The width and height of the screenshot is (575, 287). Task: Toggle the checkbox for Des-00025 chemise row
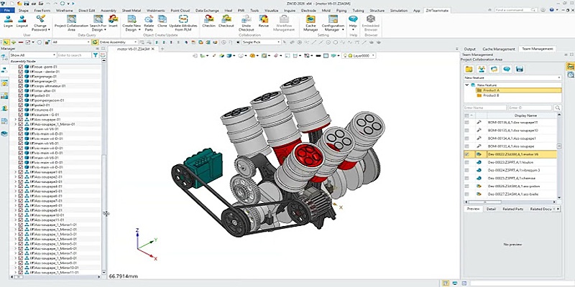point(466,178)
